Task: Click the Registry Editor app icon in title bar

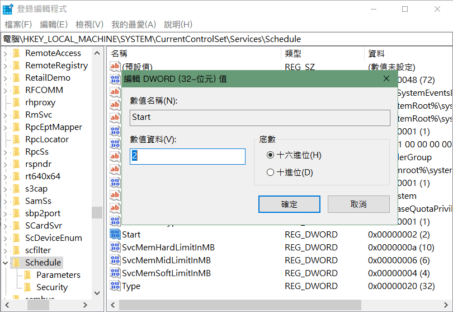Action: tap(8, 9)
